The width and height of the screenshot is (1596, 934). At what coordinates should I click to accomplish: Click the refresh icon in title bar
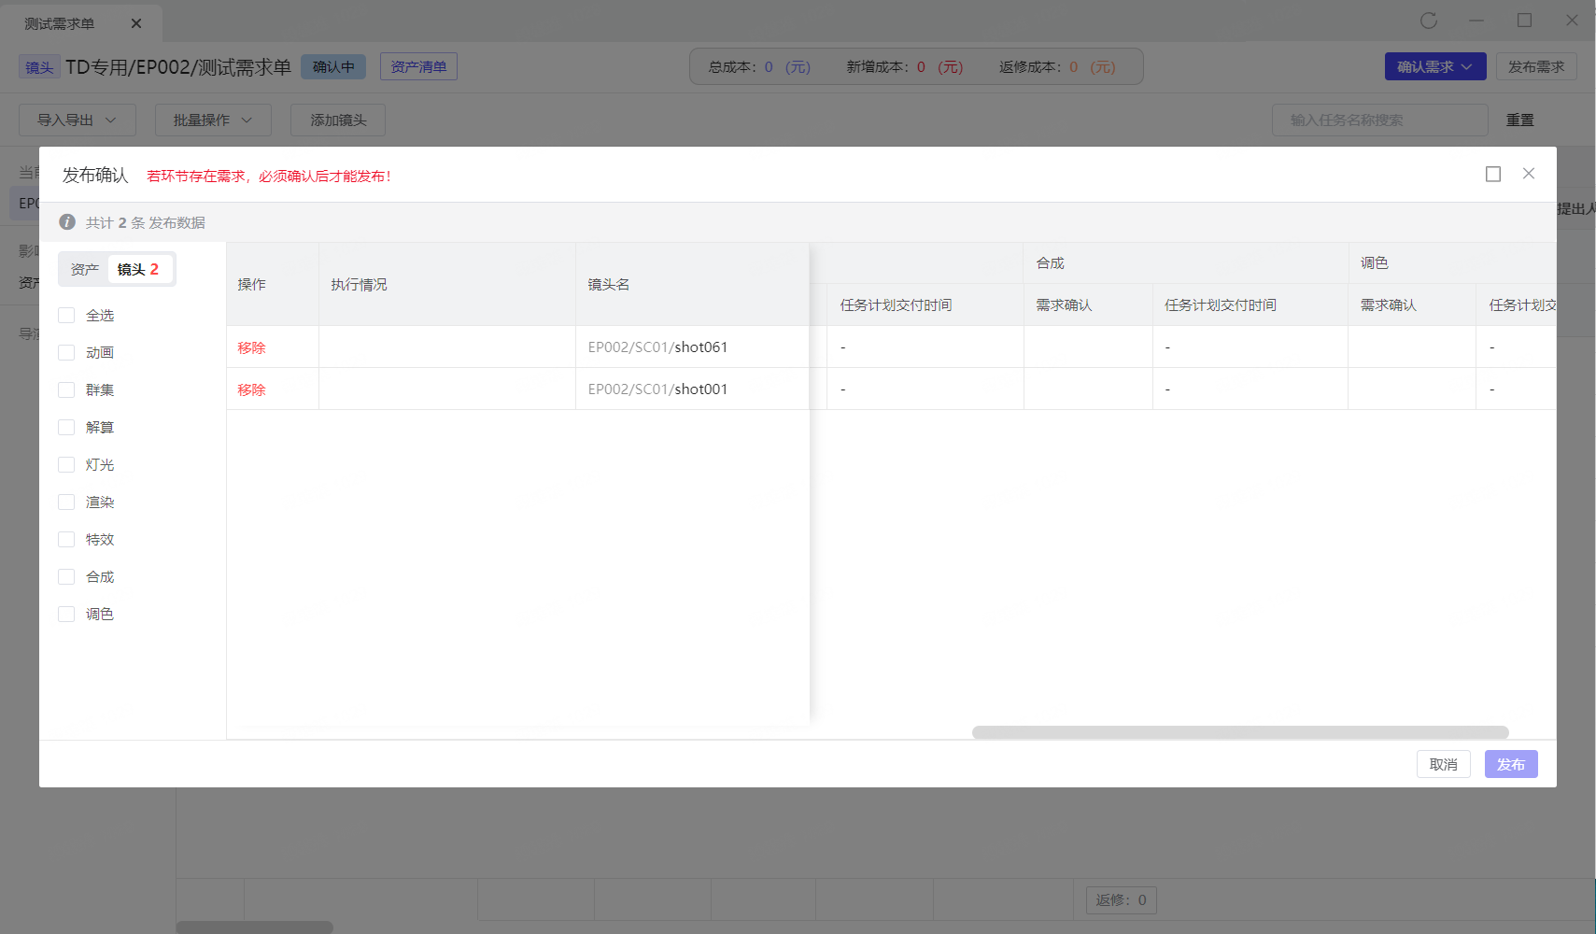point(1428,21)
